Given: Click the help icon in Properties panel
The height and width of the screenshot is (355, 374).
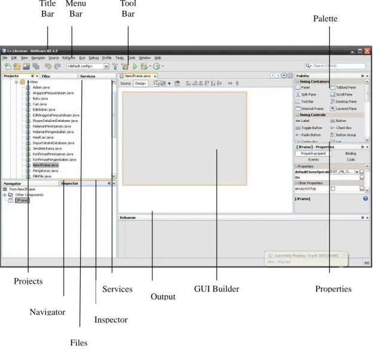Looking at the screenshot, I should (x=366, y=198).
